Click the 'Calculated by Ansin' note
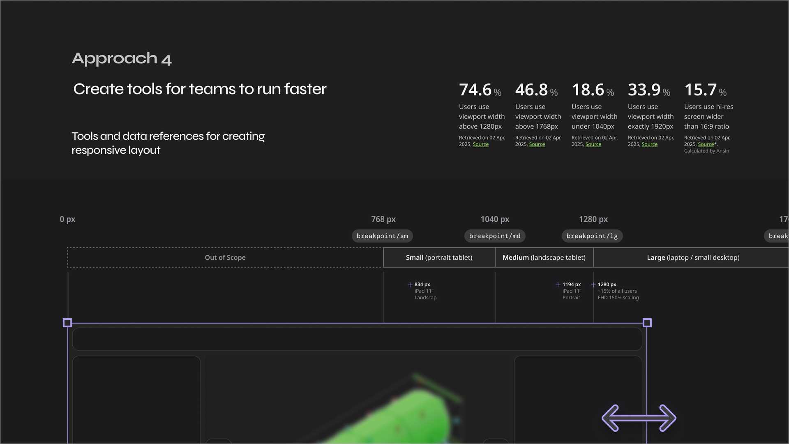The height and width of the screenshot is (444, 789). [706, 151]
